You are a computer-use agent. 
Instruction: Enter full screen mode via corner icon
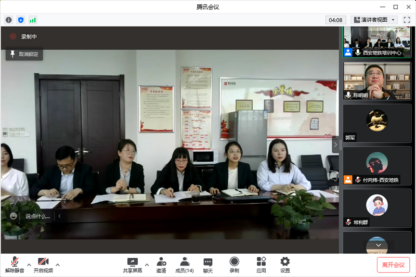tap(407, 20)
